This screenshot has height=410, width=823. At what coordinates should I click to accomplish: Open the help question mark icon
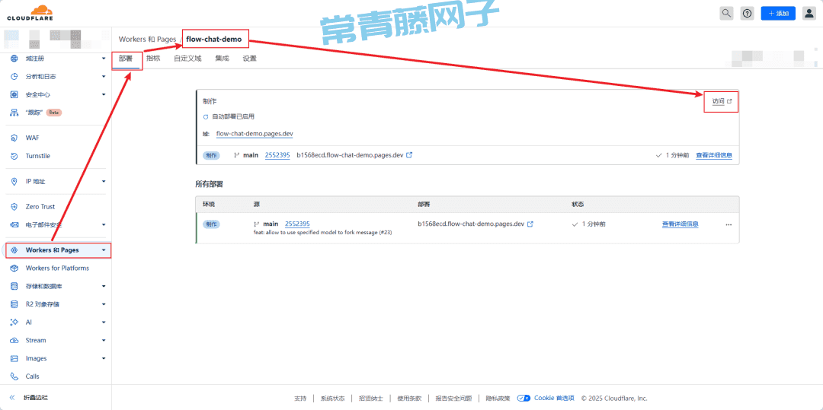pos(748,14)
